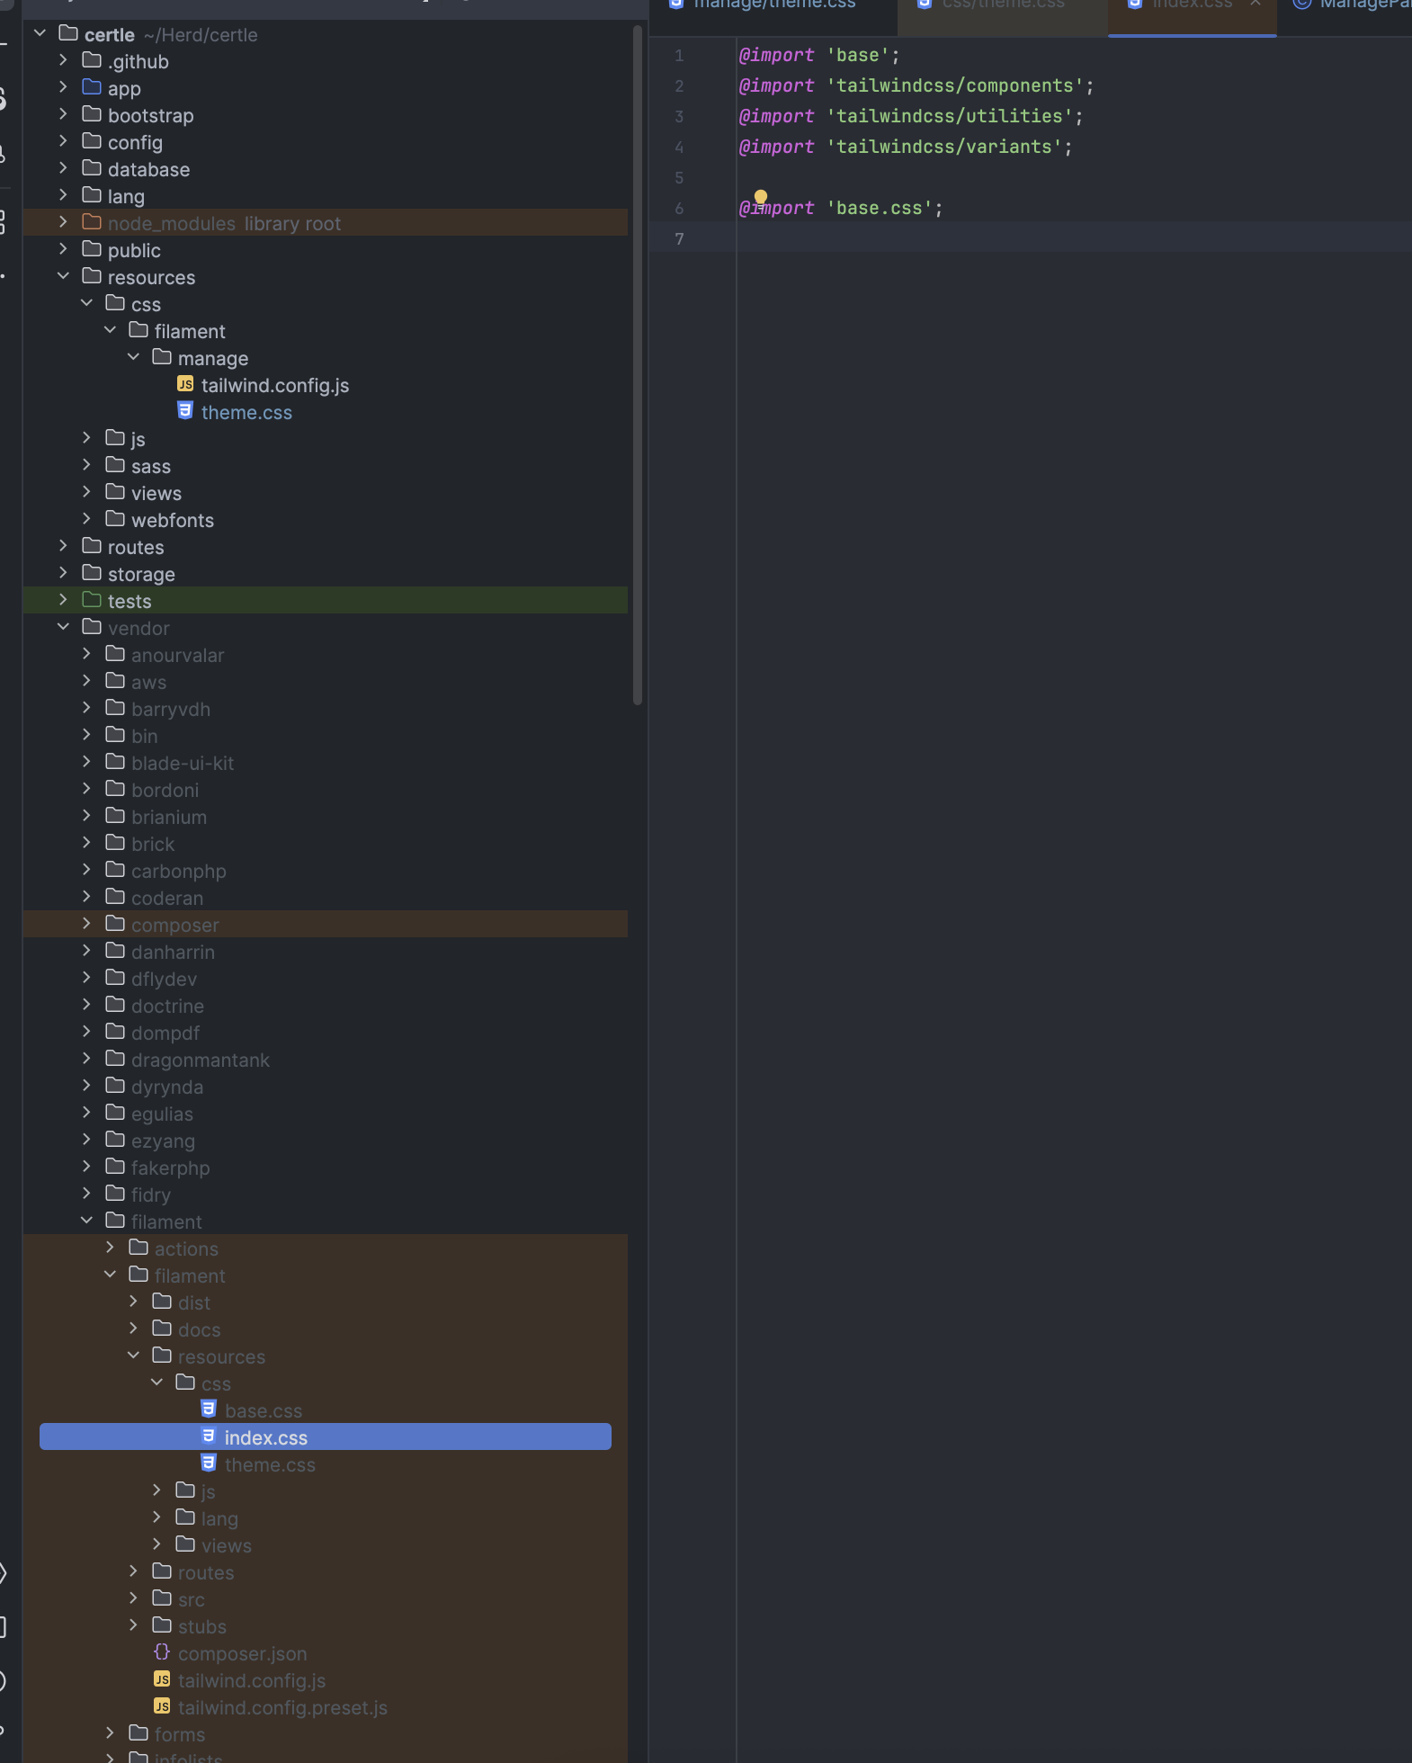The width and height of the screenshot is (1412, 1763).
Task: Expand the sass folder
Action: click(86, 465)
